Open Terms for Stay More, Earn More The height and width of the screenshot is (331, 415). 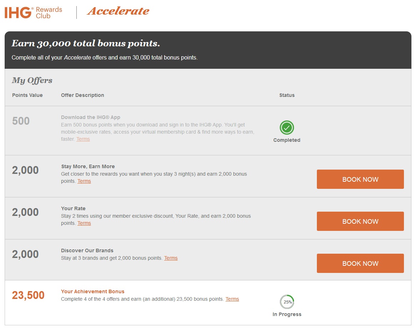[84, 181]
